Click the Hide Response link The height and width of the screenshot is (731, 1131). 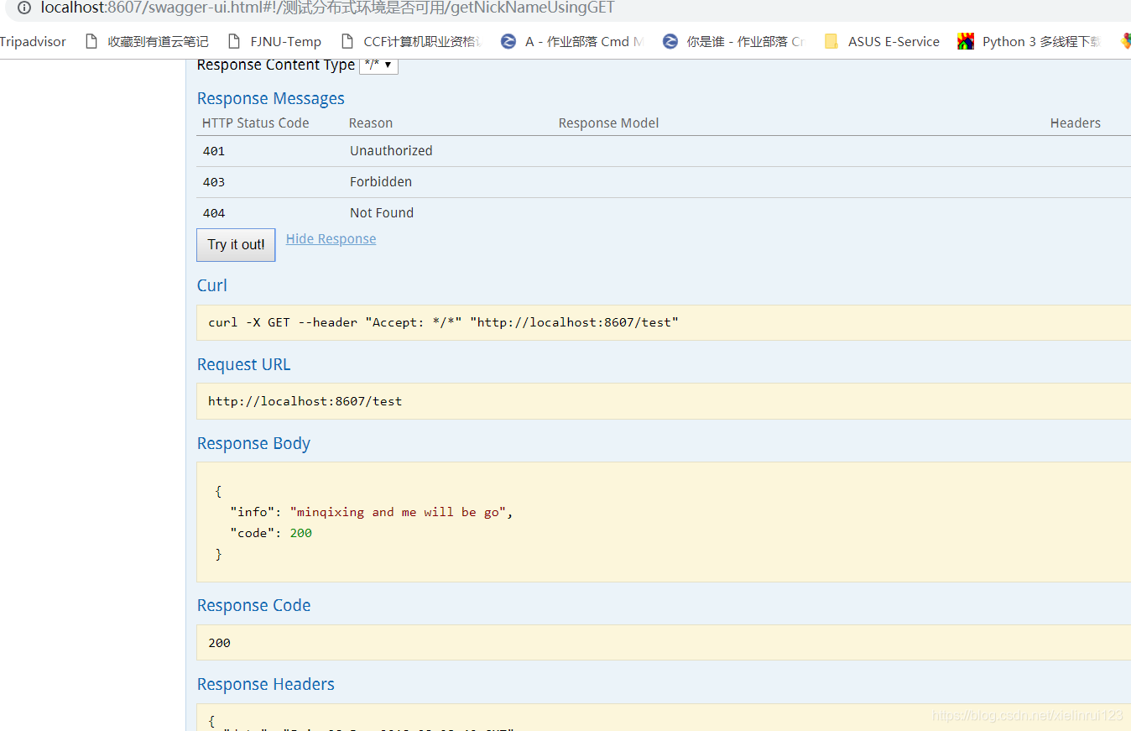pos(331,239)
